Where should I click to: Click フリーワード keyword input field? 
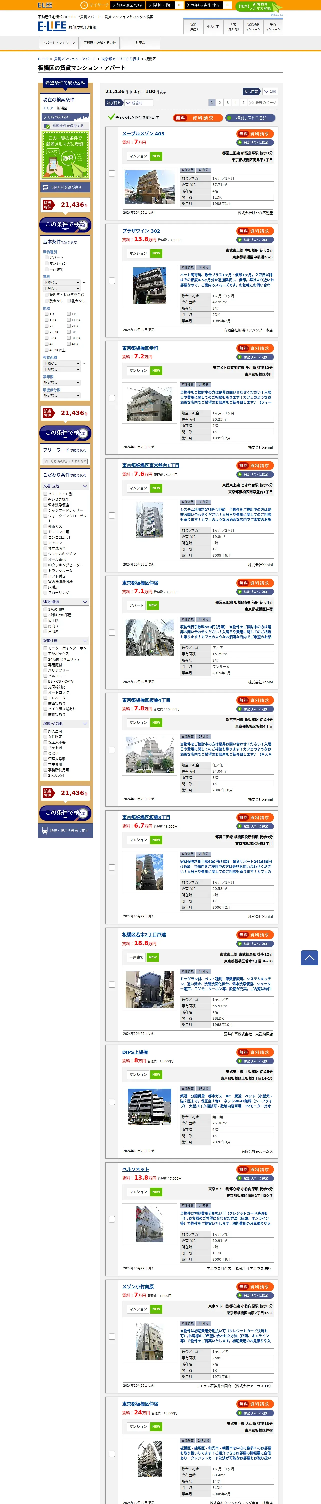[x=65, y=461]
